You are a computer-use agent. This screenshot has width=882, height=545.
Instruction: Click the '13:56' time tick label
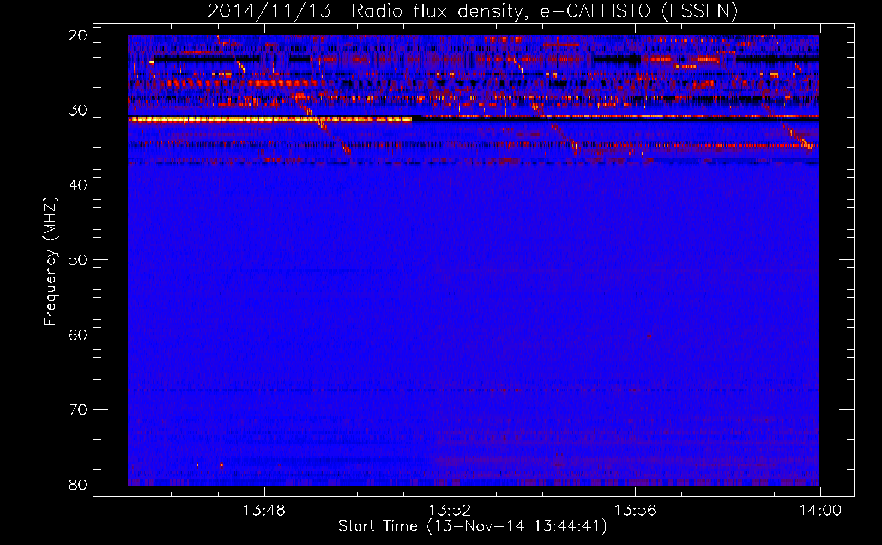tap(635, 511)
